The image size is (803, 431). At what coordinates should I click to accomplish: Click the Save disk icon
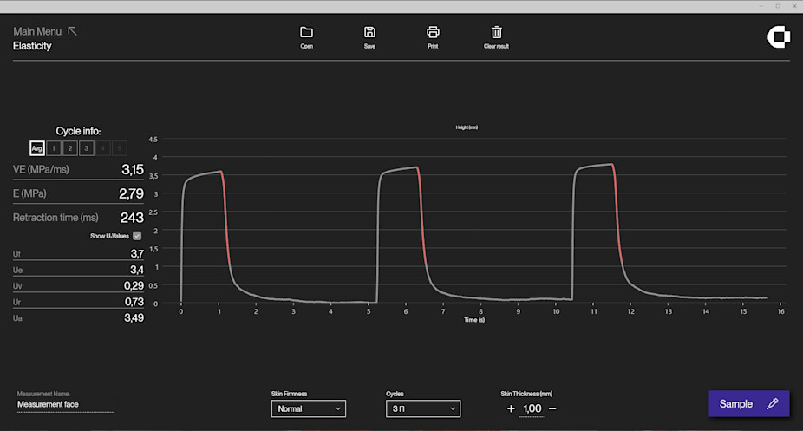pos(369,32)
